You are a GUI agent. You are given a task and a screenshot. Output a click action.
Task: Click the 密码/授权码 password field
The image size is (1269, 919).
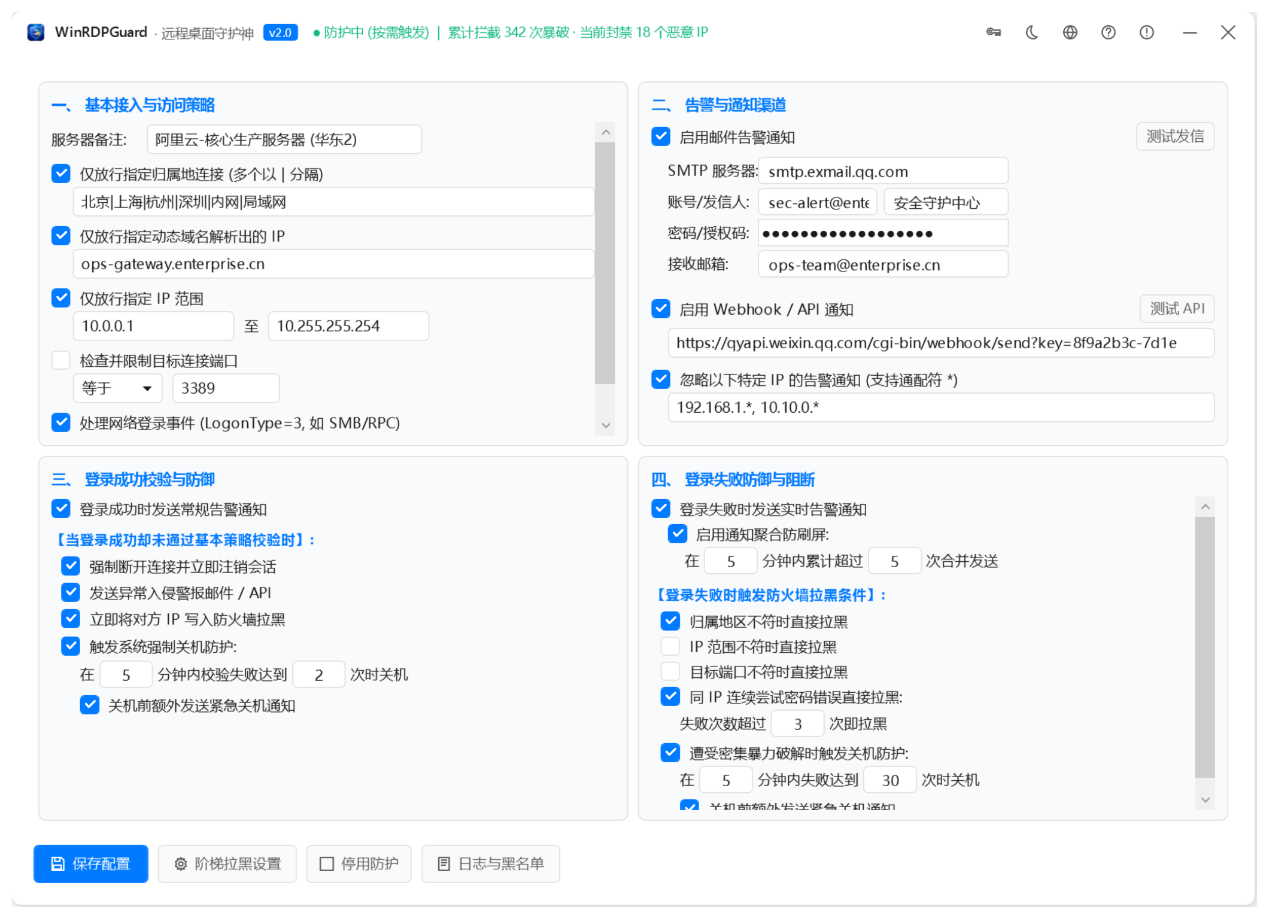tap(884, 233)
